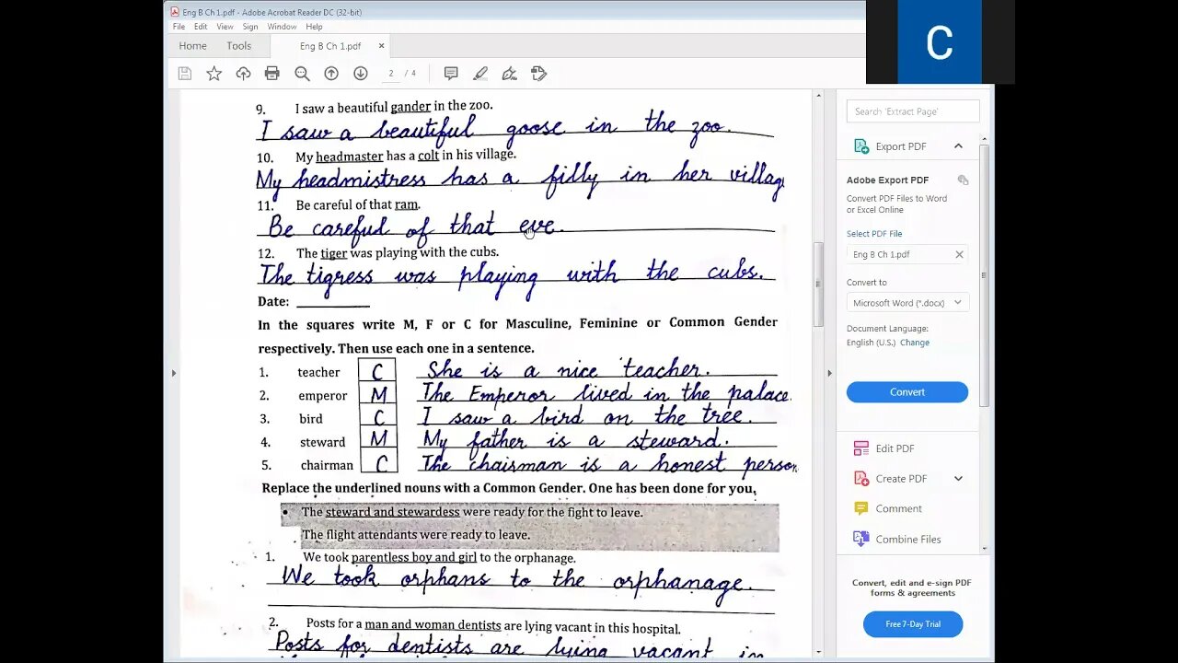Click the Send for signature icon
This screenshot has height=663, width=1178.
[x=539, y=74]
